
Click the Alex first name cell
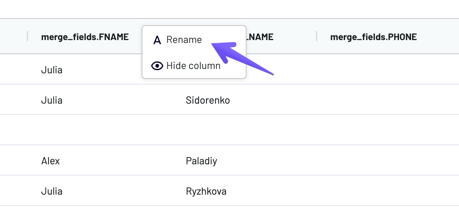(x=51, y=161)
